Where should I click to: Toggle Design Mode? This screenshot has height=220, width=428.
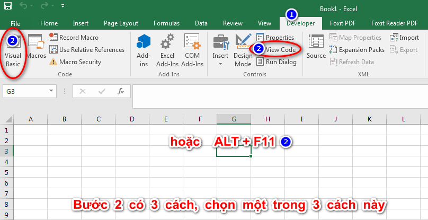click(243, 51)
